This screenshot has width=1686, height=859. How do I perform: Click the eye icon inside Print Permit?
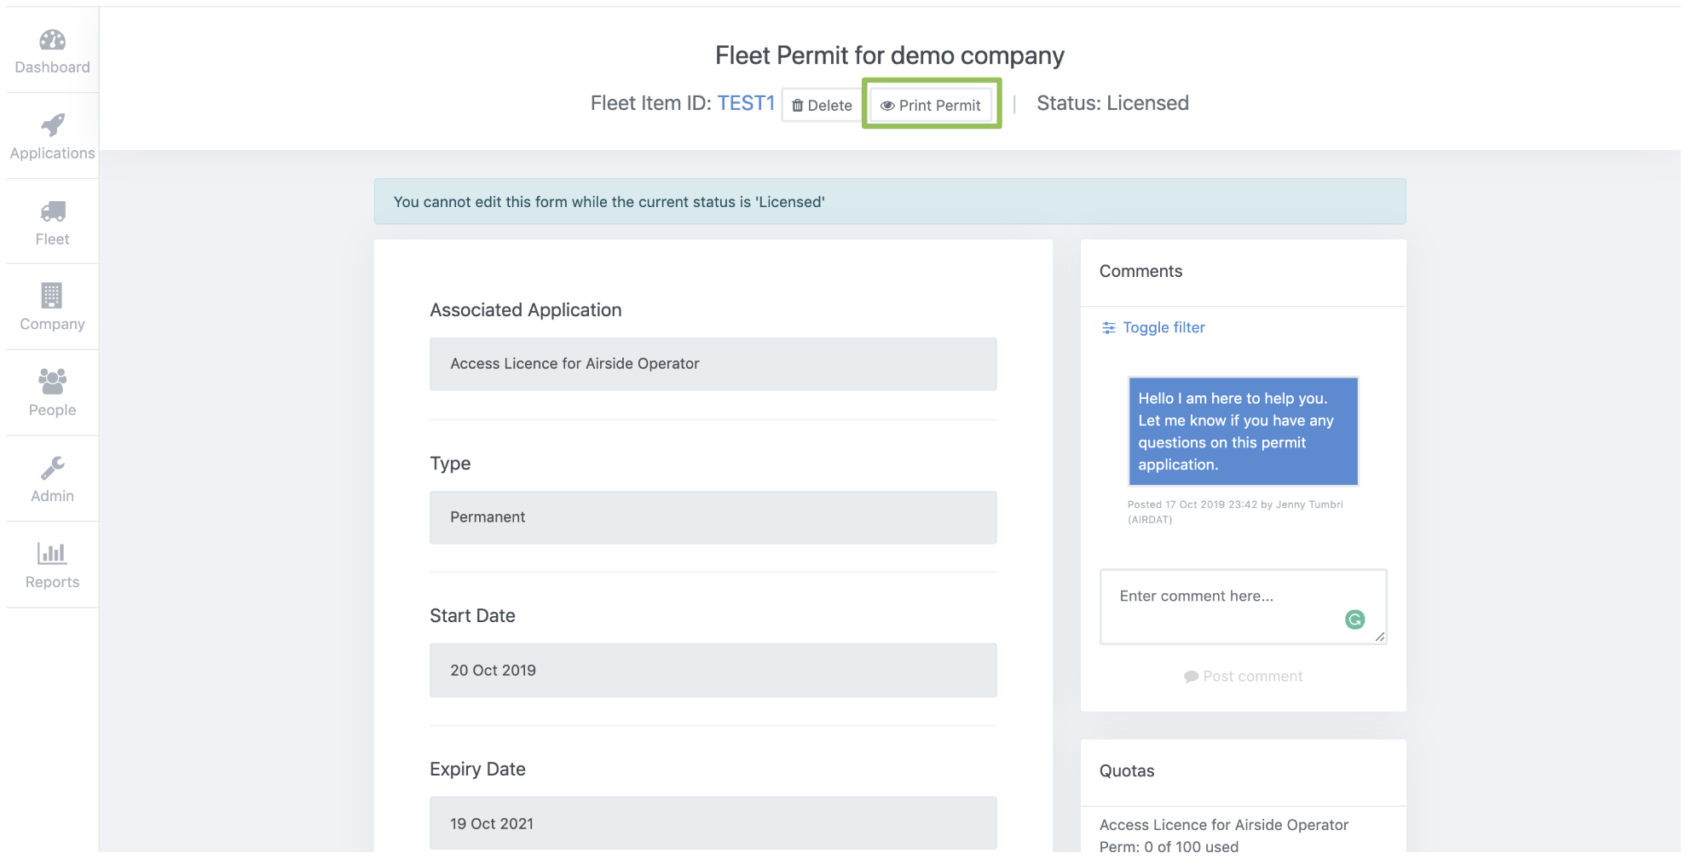tap(889, 106)
